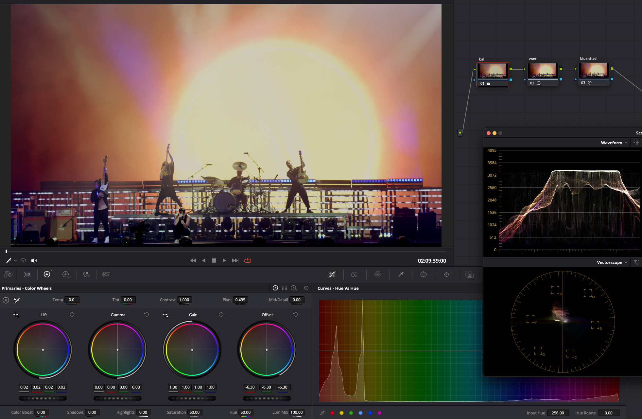Open the RGB Mixer palette
This screenshot has height=419, width=642.
[x=86, y=274]
